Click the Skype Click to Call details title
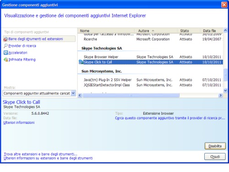Image resolution: width=229 pixels, height=172 pixels. click(22, 102)
